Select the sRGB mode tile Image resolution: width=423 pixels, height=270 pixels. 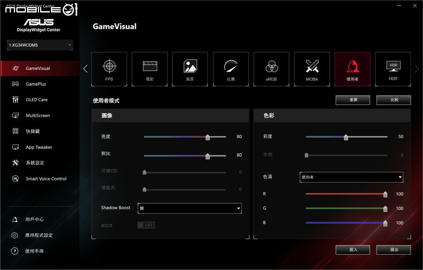pyautogui.click(x=271, y=69)
